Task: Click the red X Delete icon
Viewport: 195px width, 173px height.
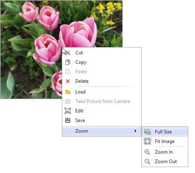Action: 68,81
